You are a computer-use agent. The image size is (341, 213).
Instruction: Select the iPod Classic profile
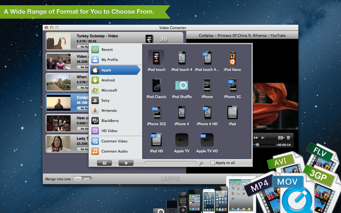[156, 89]
